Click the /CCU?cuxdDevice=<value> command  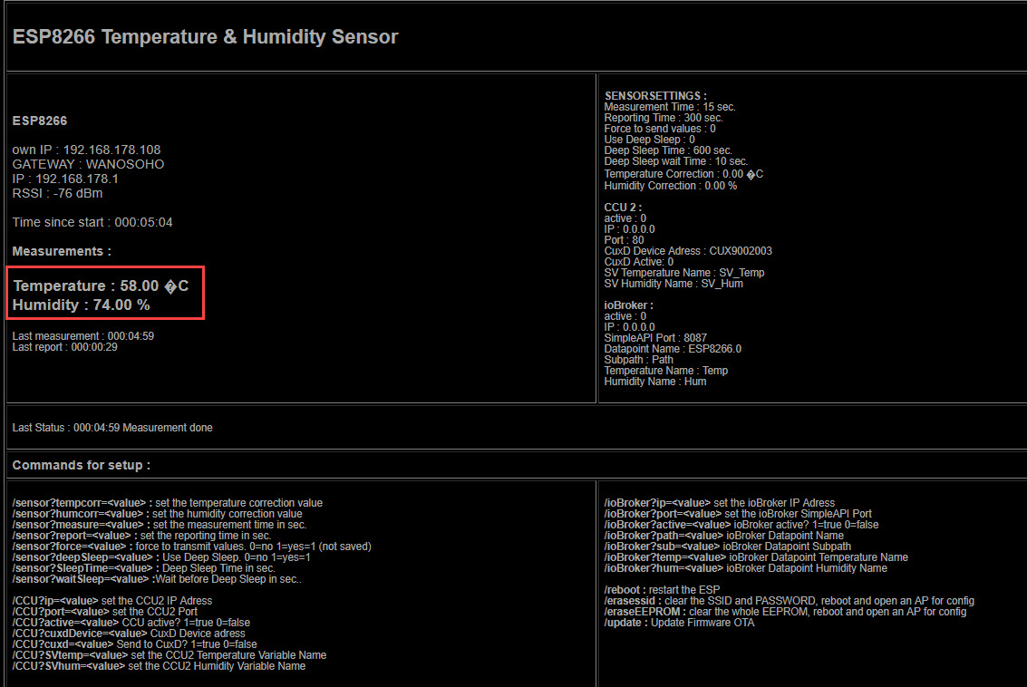129,634
